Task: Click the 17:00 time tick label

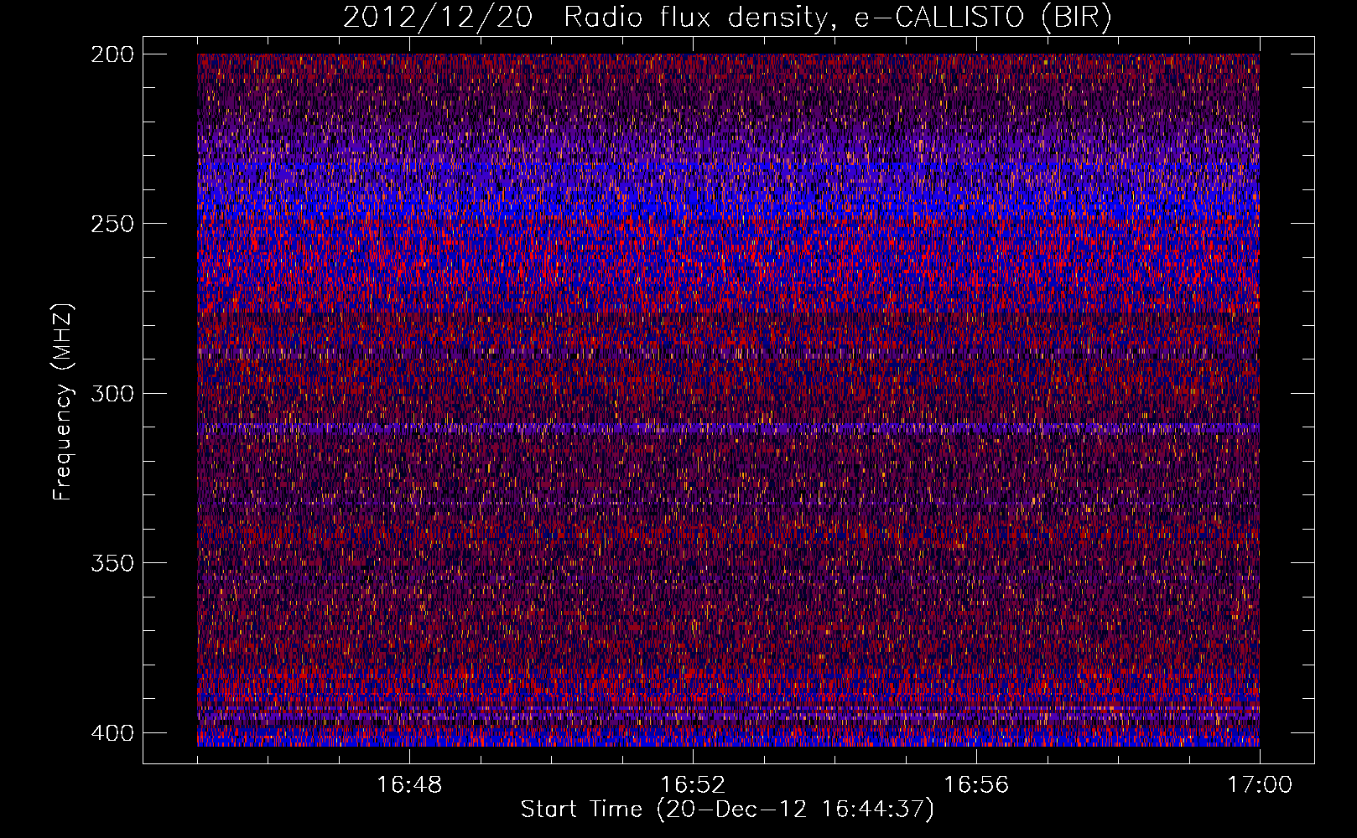Action: pos(1260,784)
